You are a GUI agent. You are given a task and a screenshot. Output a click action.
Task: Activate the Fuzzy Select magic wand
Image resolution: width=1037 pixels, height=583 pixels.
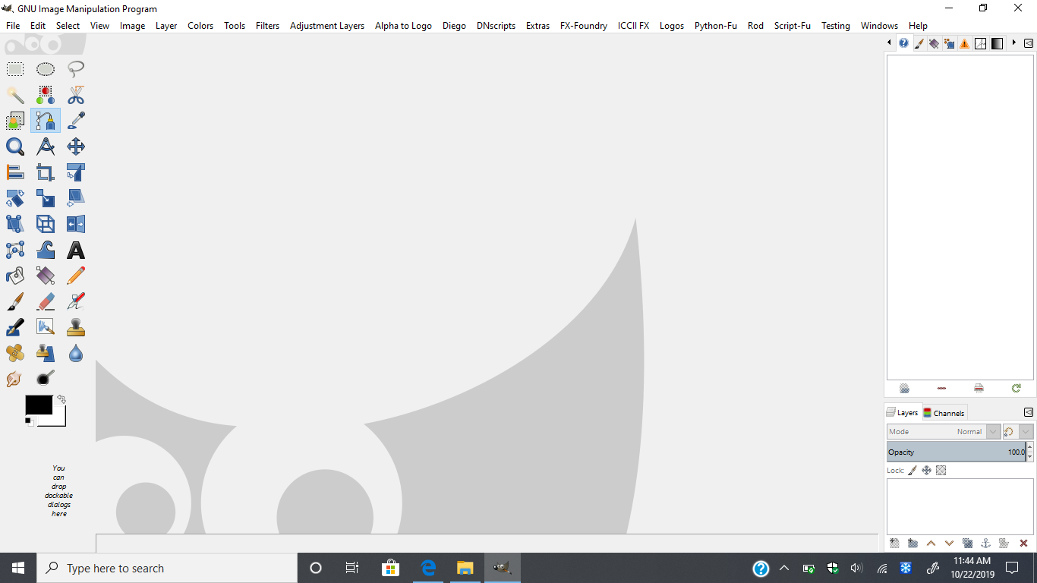tap(15, 95)
